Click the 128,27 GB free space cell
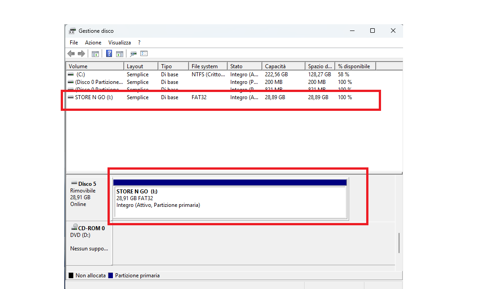489x289 pixels. pyautogui.click(x=319, y=74)
